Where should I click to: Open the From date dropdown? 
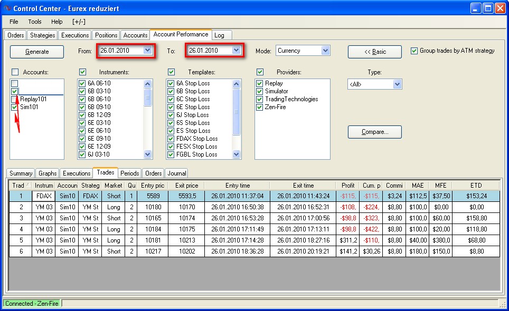pos(147,51)
